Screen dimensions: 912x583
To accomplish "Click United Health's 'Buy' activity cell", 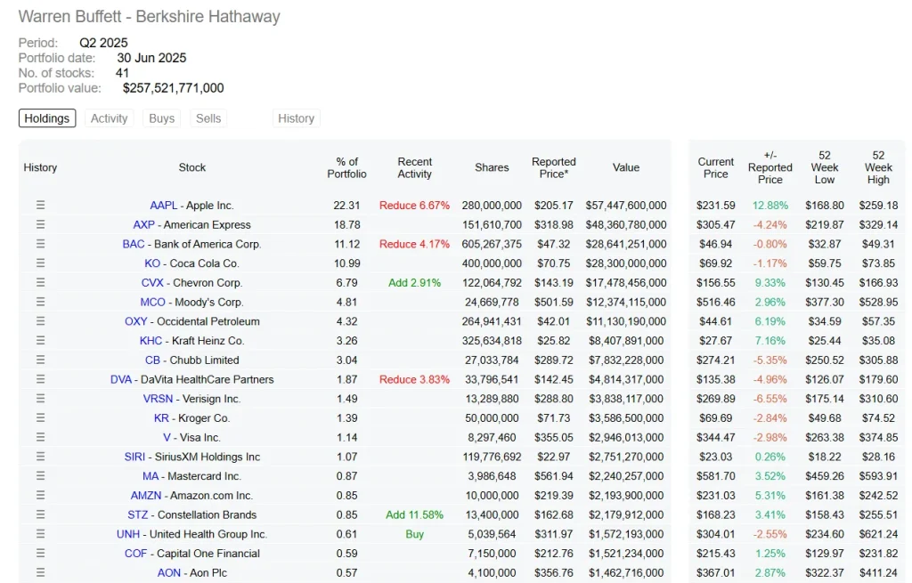I will [415, 533].
